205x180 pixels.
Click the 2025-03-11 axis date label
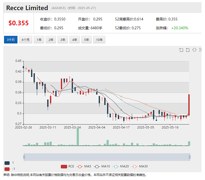[48, 127]
